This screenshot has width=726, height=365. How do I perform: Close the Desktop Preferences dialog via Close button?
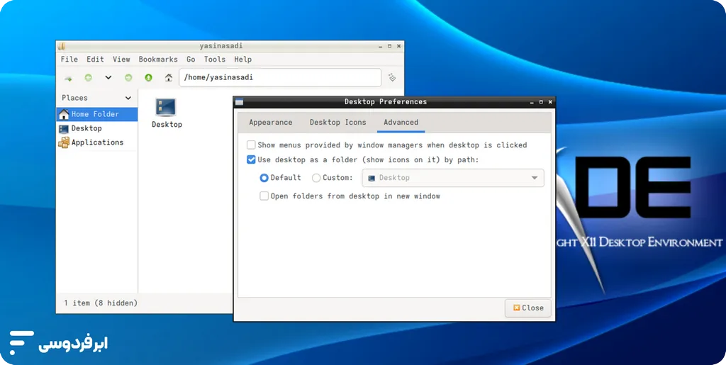click(x=527, y=308)
